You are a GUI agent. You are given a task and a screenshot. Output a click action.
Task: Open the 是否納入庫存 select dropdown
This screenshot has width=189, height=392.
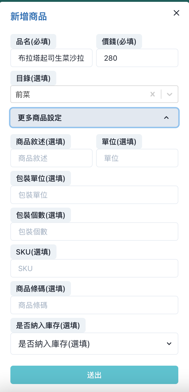coord(94,344)
